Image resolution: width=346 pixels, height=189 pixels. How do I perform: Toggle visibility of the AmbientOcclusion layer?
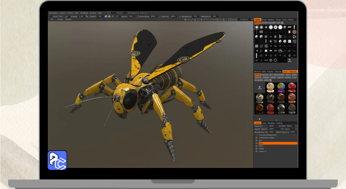pyautogui.click(x=256, y=138)
